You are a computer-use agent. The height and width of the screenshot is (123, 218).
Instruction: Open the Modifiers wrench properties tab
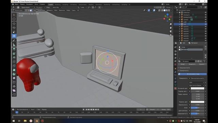click(175, 72)
